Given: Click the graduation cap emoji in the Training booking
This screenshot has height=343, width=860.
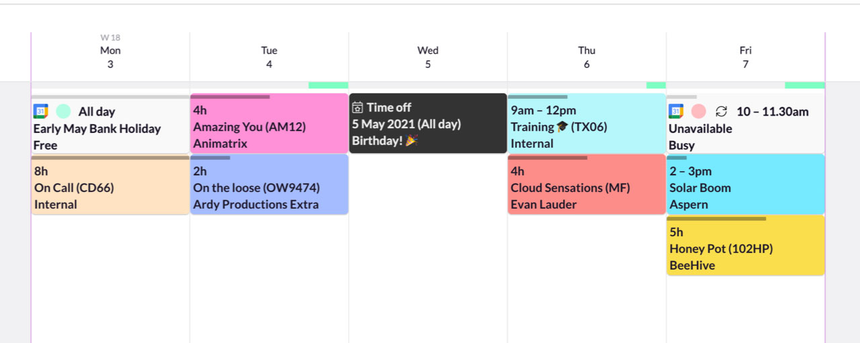Looking at the screenshot, I should coord(562,127).
